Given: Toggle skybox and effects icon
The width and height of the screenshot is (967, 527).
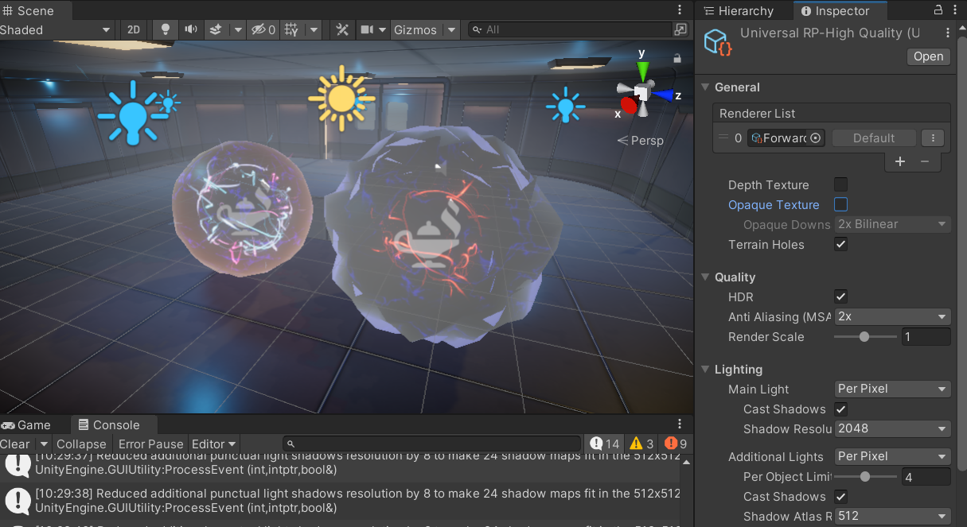Looking at the screenshot, I should (x=215, y=29).
